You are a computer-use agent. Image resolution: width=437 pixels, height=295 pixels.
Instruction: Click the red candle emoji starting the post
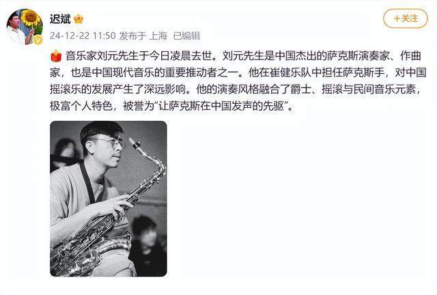pos(56,56)
